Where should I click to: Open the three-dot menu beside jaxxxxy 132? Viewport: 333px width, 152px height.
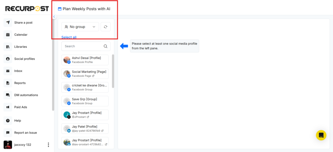[48, 145]
